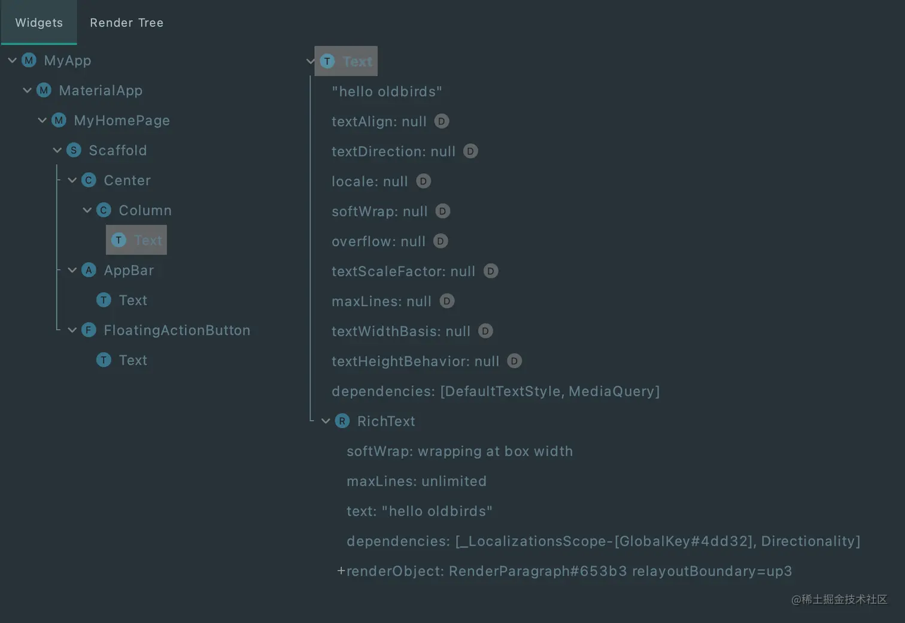905x623 pixels.
Task: Click the RichText 'R' icon
Action: tap(342, 421)
